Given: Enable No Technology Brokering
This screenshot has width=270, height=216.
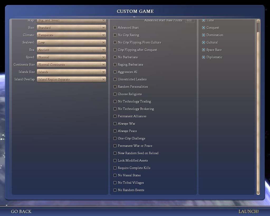Looking at the screenshot, I should tap(115, 109).
